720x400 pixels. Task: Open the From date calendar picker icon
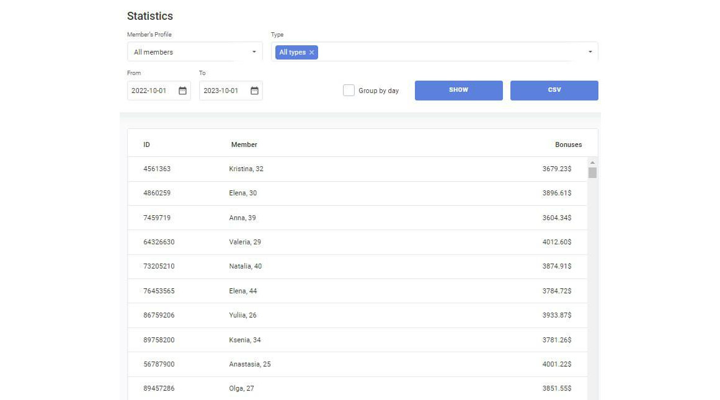(182, 91)
